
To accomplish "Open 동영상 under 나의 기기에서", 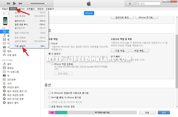I will [10, 68].
